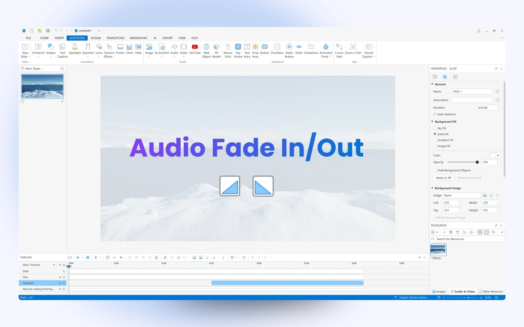The height and width of the screenshot is (327, 524).
Task: Select the Slide 1 thumbnail
Action: [x=43, y=86]
